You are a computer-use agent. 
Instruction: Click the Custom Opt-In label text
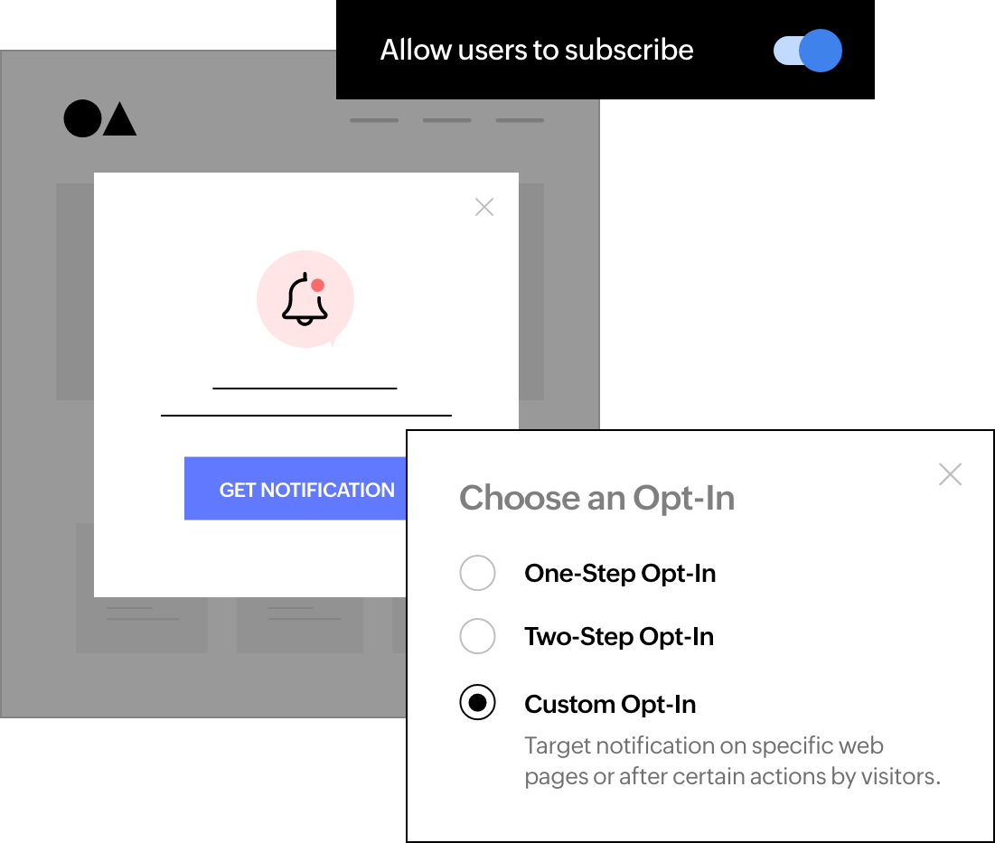click(x=610, y=704)
